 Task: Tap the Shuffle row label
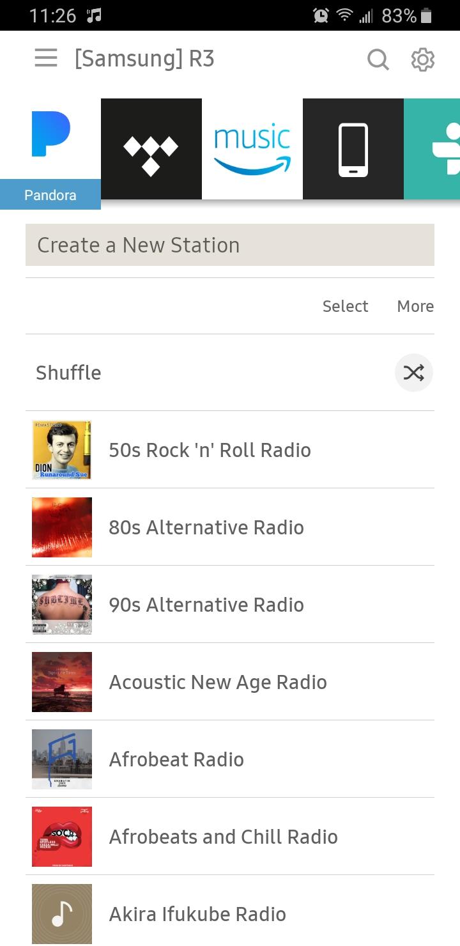[x=68, y=373]
